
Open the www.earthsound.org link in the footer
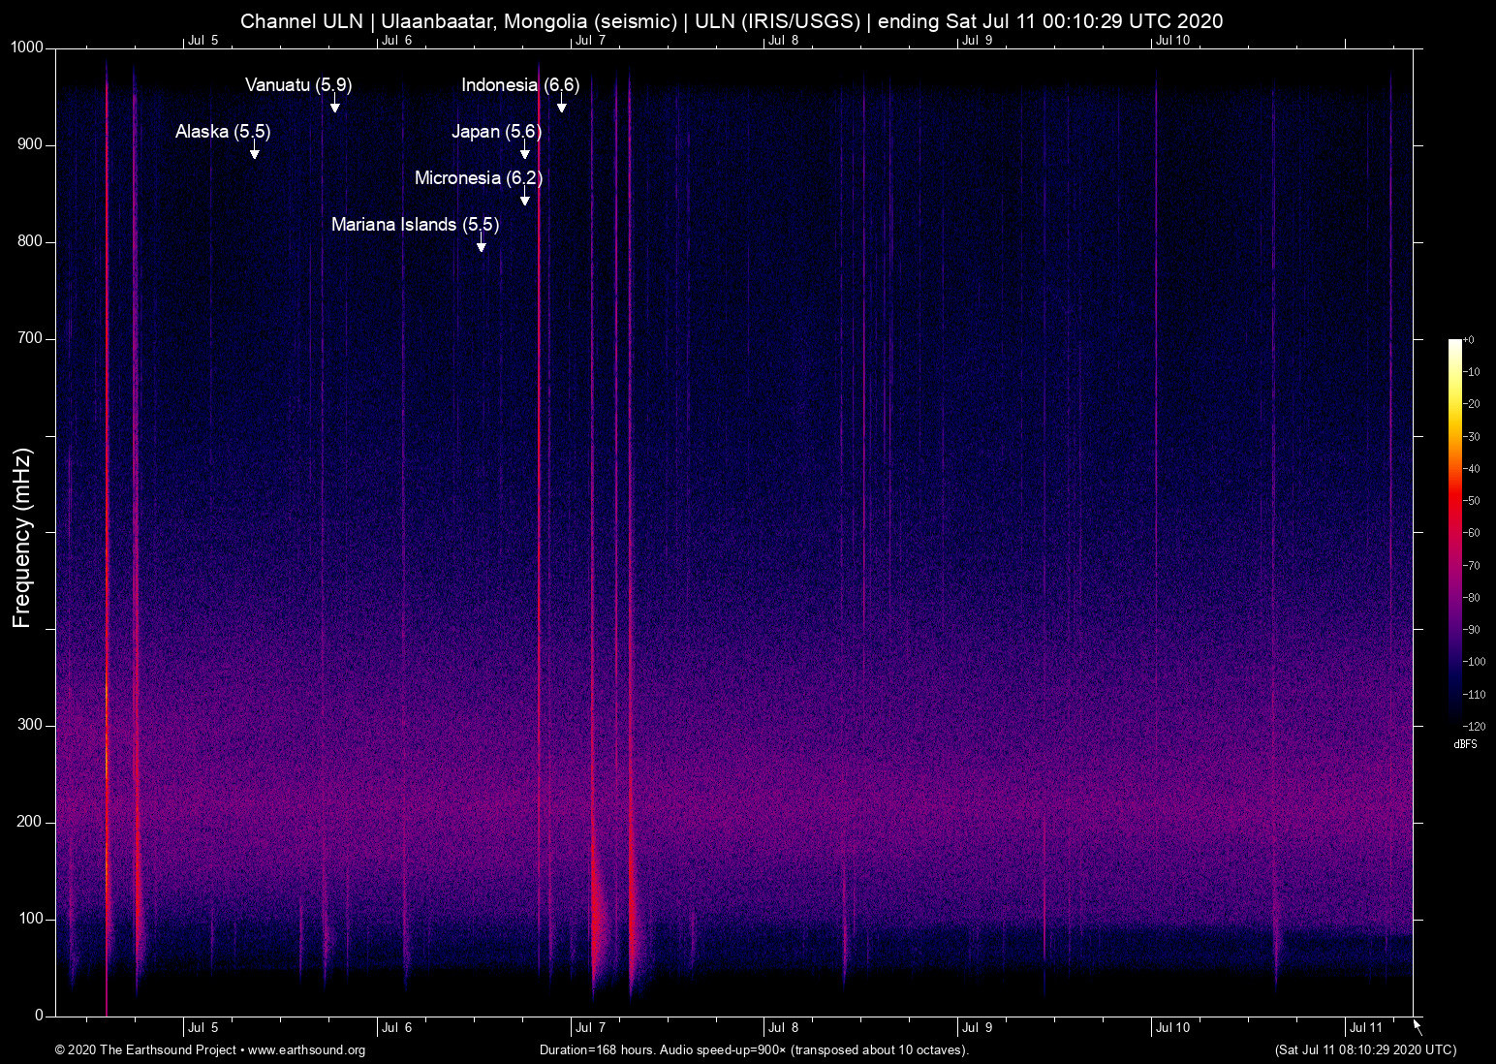(x=306, y=1050)
